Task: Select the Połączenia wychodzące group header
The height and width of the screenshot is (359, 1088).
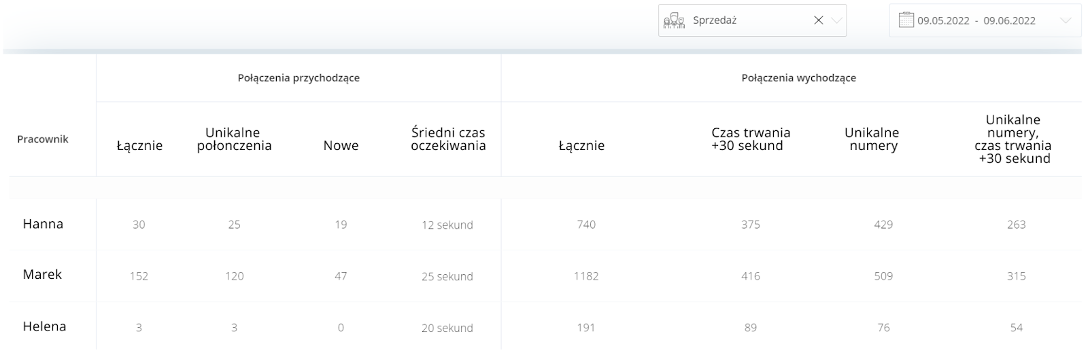Action: pyautogui.click(x=798, y=78)
